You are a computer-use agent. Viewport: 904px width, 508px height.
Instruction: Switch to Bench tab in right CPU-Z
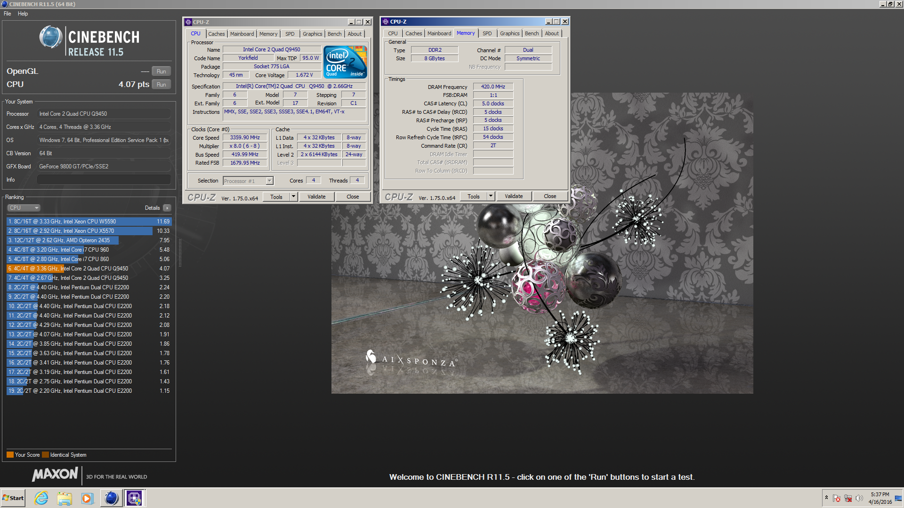coord(532,33)
